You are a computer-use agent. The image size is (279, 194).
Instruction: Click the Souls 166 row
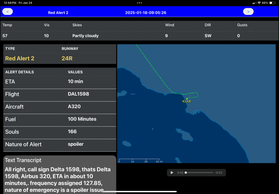click(x=60, y=132)
